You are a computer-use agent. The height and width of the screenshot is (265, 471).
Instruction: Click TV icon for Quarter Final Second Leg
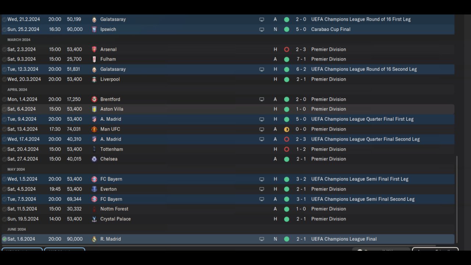coord(262,139)
